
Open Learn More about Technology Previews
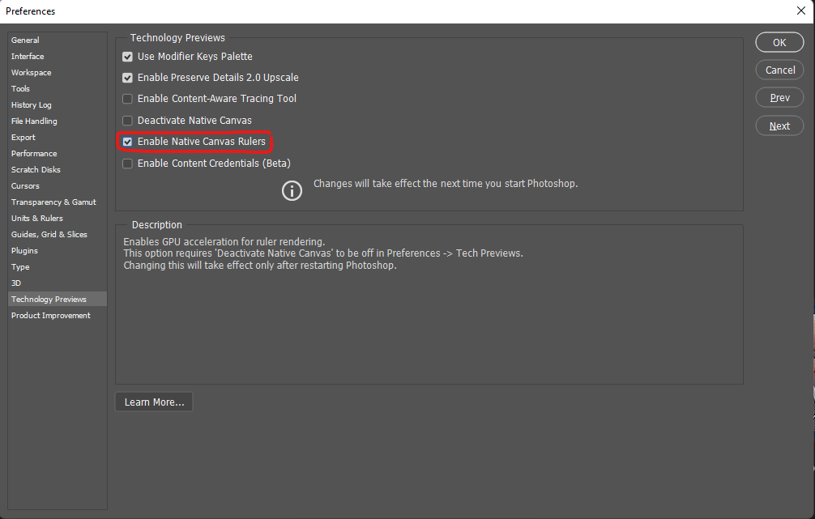pyautogui.click(x=153, y=402)
